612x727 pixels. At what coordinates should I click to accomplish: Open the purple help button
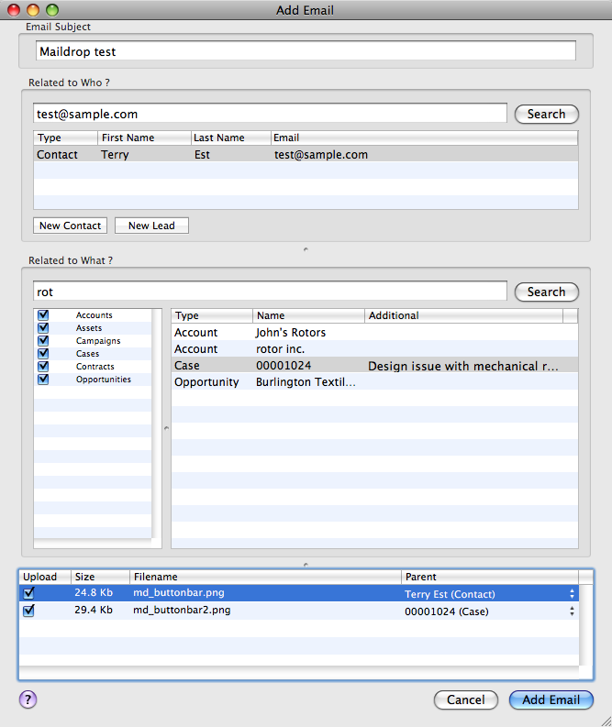click(x=28, y=699)
